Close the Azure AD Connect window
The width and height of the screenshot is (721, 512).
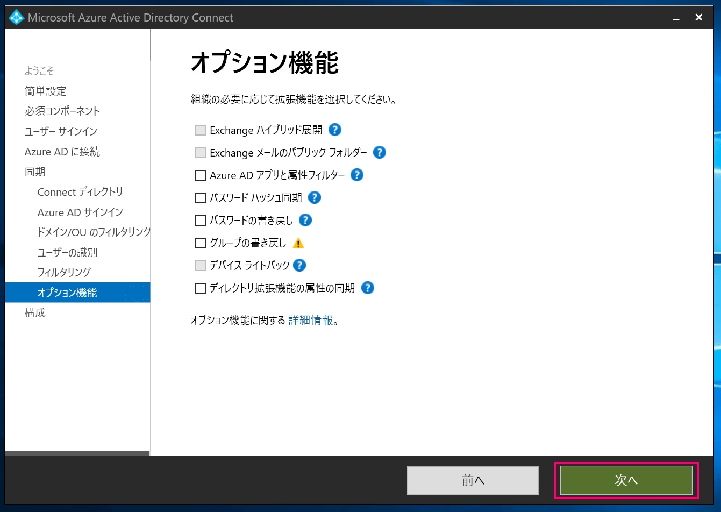coord(698,17)
